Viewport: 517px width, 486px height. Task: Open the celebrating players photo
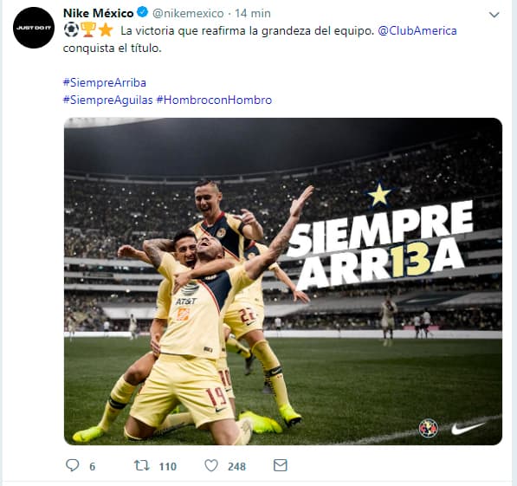coord(283,281)
